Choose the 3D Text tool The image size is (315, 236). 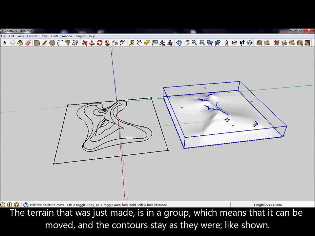coord(170,43)
